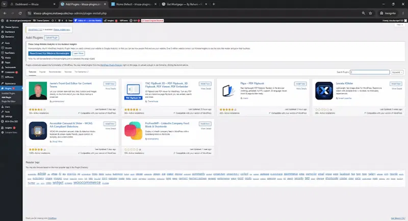Open the browser tab search dropdown arrow
Image resolution: width=408 pixels, height=221 pixels.
[x=4, y=4]
